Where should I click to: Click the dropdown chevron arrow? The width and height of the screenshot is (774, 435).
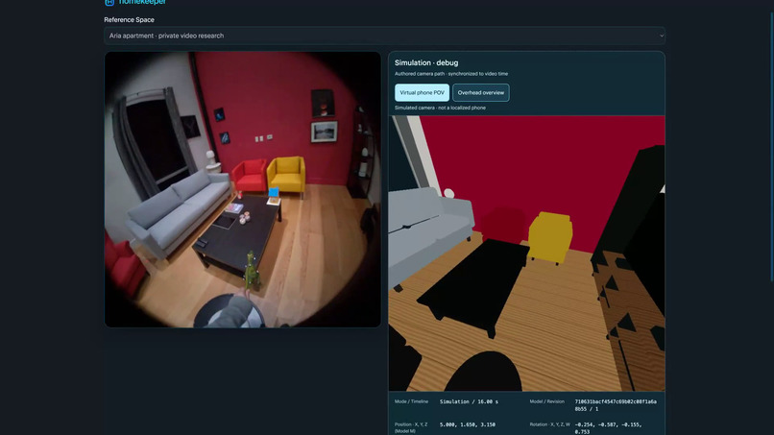(661, 36)
